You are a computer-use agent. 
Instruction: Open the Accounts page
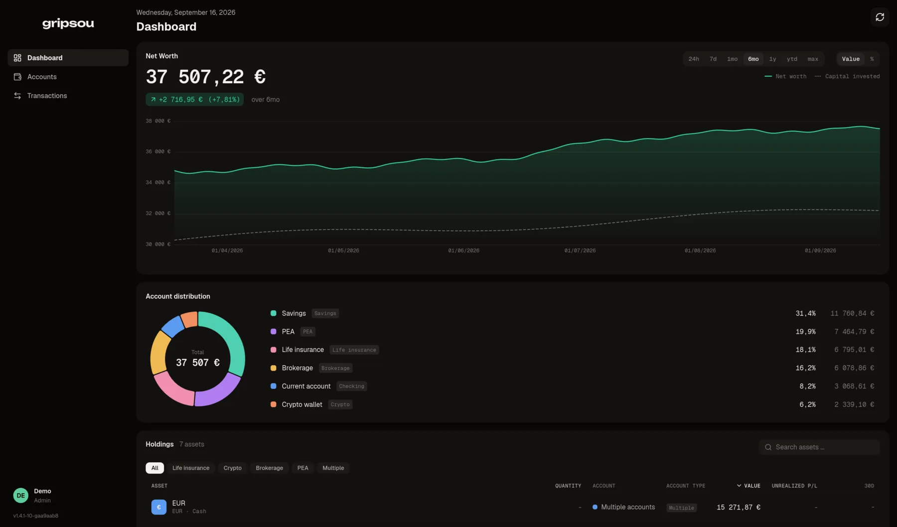click(68, 77)
